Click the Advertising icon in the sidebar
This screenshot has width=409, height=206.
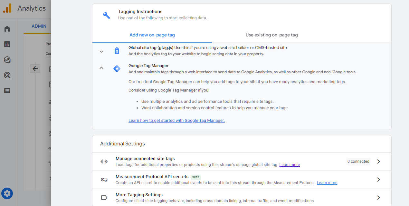point(7,75)
